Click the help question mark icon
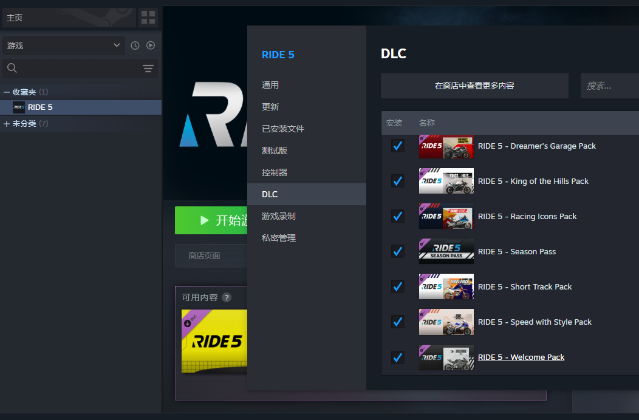 227,297
